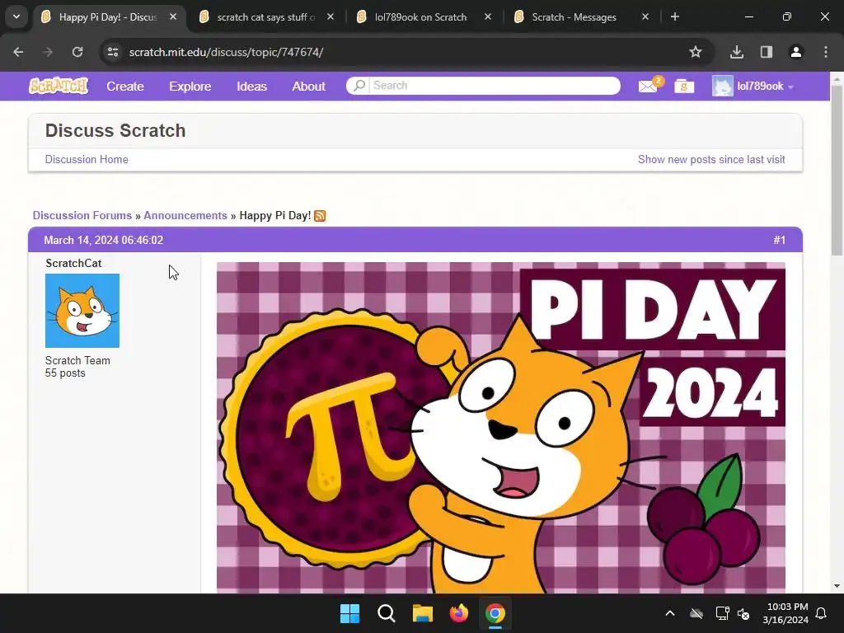The width and height of the screenshot is (844, 633).
Task: Click the browser forward arrow
Action: [x=48, y=52]
